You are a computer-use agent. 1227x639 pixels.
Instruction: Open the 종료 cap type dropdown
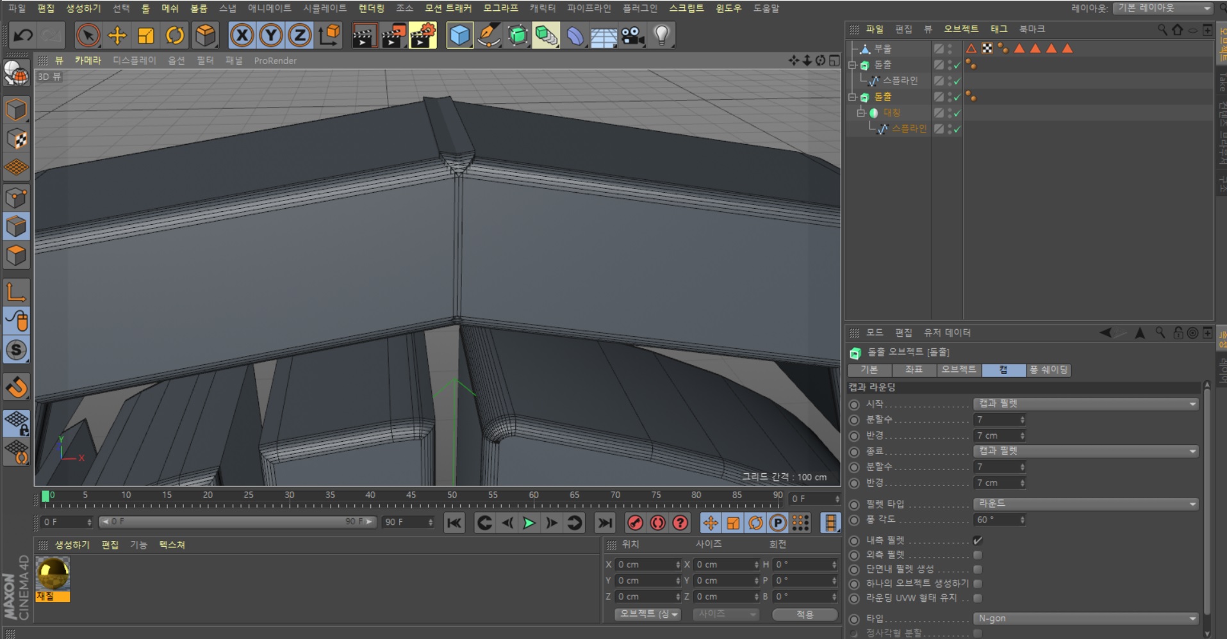[1086, 451]
